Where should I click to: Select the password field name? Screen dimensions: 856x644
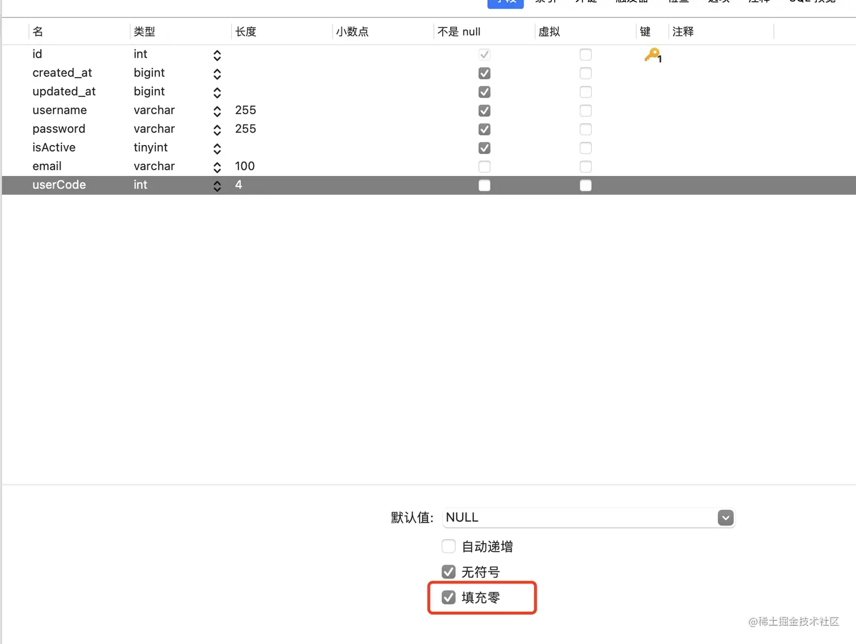(59, 129)
